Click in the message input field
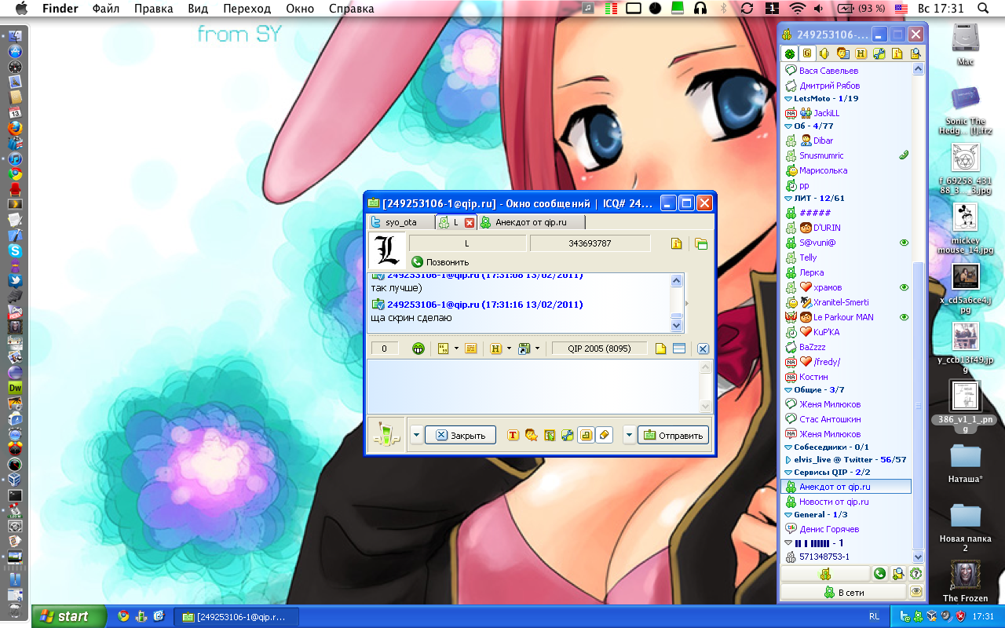 point(533,386)
